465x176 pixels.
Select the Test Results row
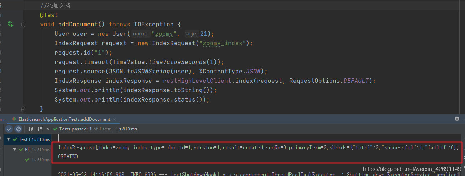(x=27, y=139)
